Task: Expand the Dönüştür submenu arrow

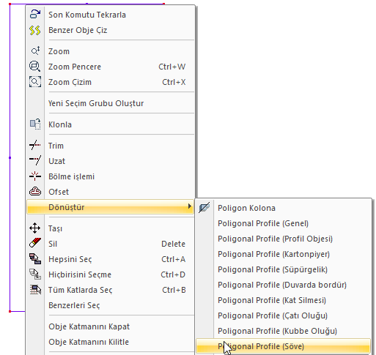Action: coord(190,206)
